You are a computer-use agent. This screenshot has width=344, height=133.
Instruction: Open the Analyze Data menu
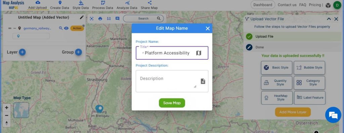(x=127, y=5)
